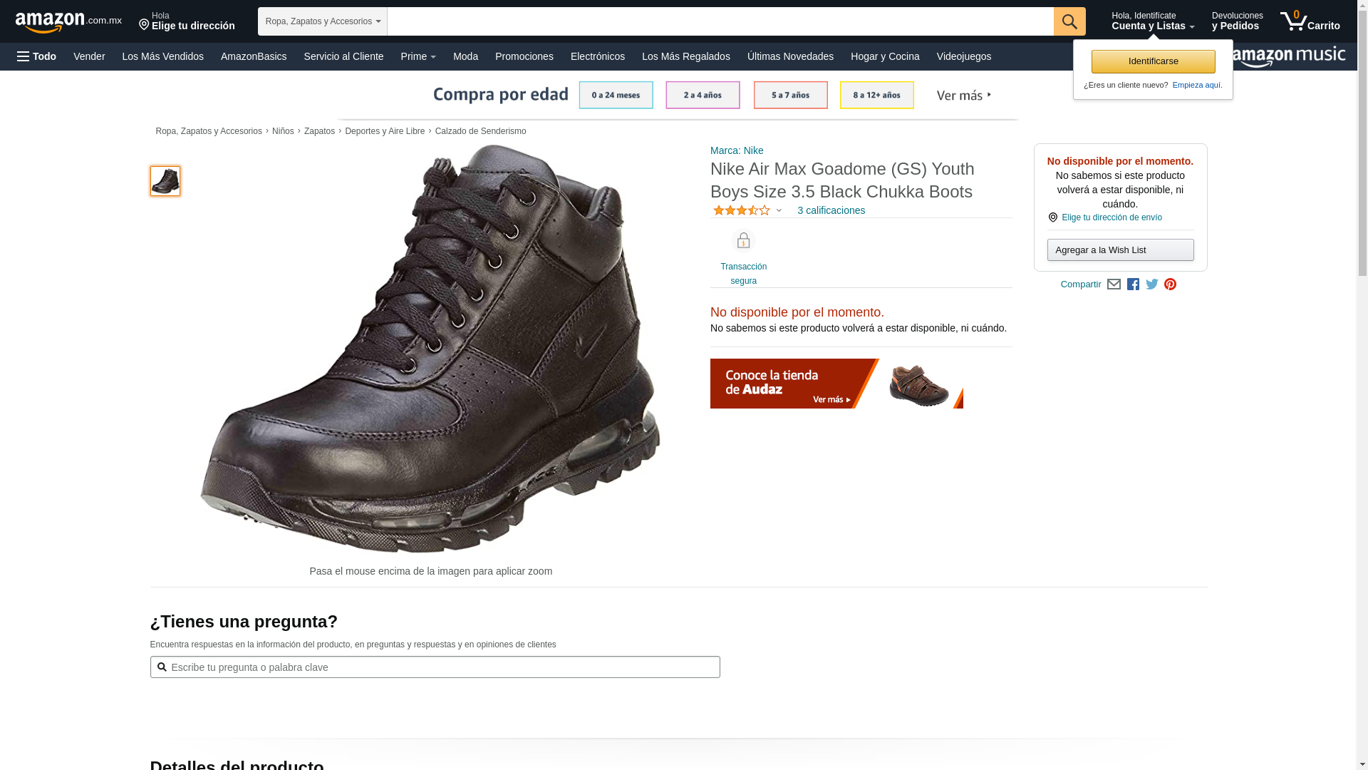Viewport: 1368px width, 770px height.
Task: Share product on Pinterest
Action: coord(1170,284)
